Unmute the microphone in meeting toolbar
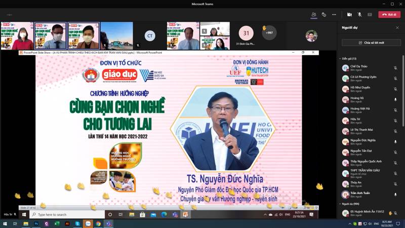The height and width of the screenshot is (228, 405). pyautogui.click(x=359, y=15)
